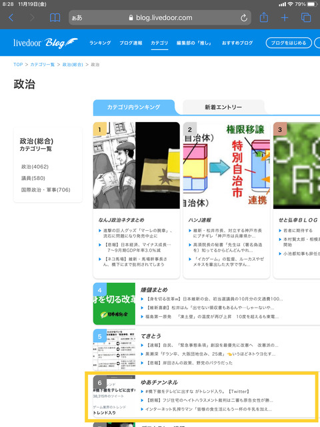Open the なんJ政治ネタまとめ blog title
This screenshot has width=320, height=427.
[121, 220]
